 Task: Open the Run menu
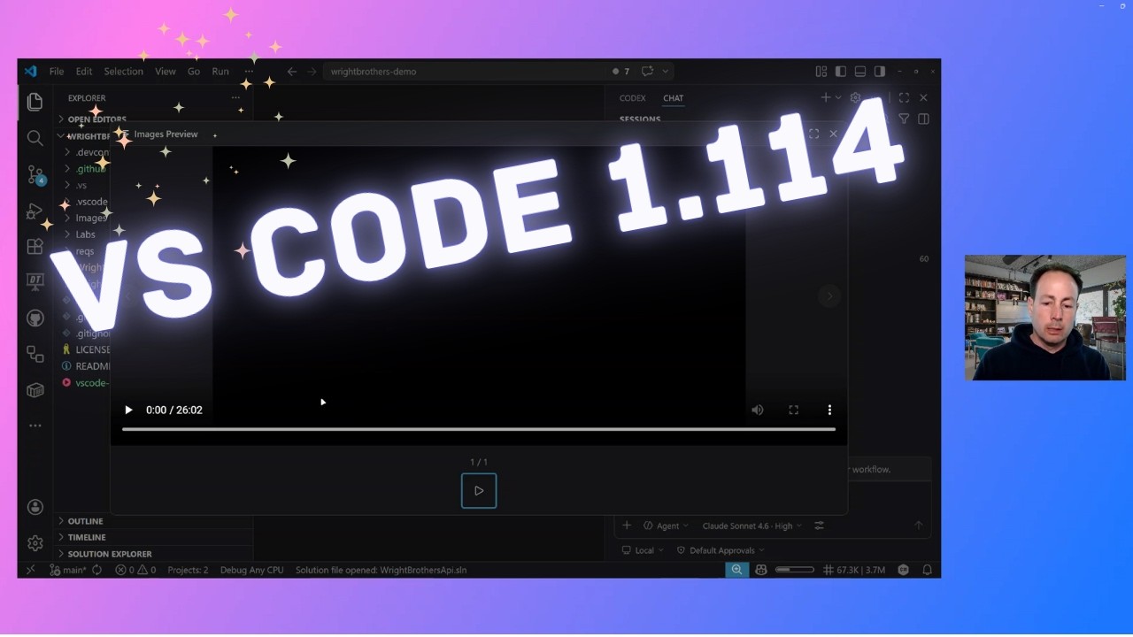(x=220, y=72)
